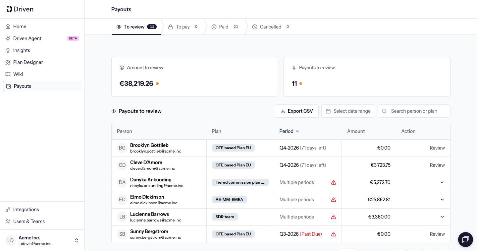The width and height of the screenshot is (477, 251).
Task: Expand Danyka Ankunding's multiple periods row
Action: [442, 182]
